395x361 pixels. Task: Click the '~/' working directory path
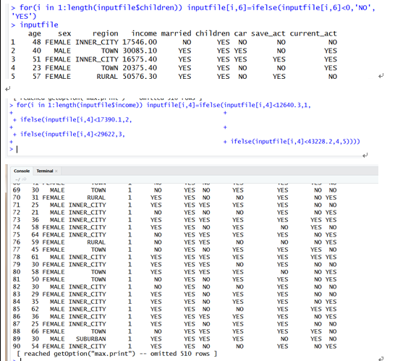(17, 179)
